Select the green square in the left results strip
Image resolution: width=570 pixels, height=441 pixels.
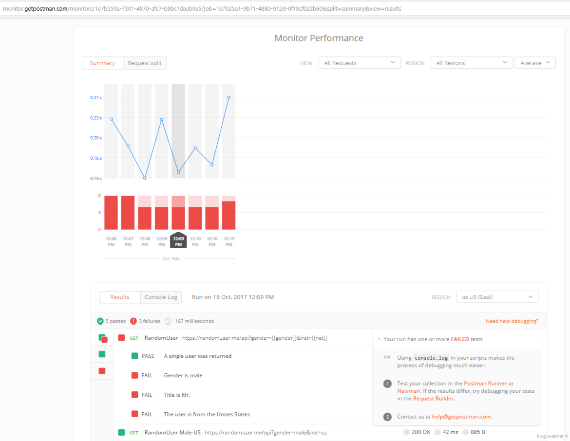point(102,354)
